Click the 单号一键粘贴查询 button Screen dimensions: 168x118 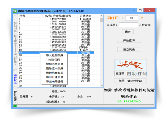130,81
